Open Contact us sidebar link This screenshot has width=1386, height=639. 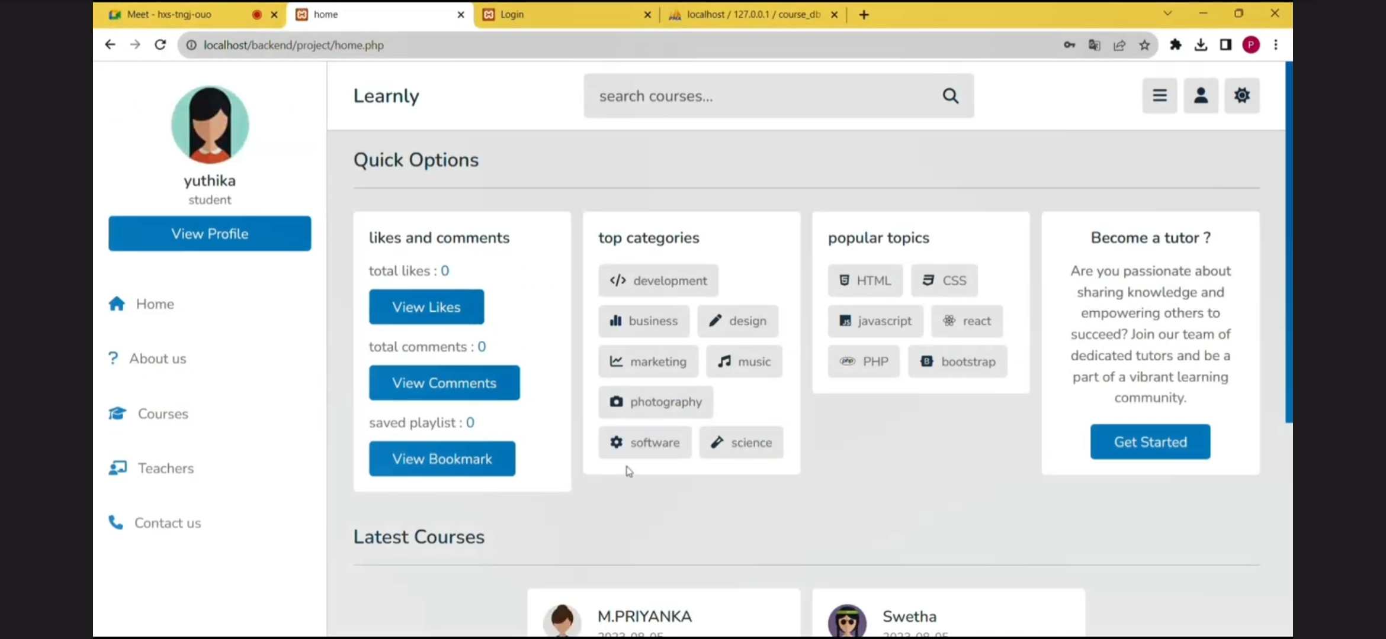pos(167,523)
